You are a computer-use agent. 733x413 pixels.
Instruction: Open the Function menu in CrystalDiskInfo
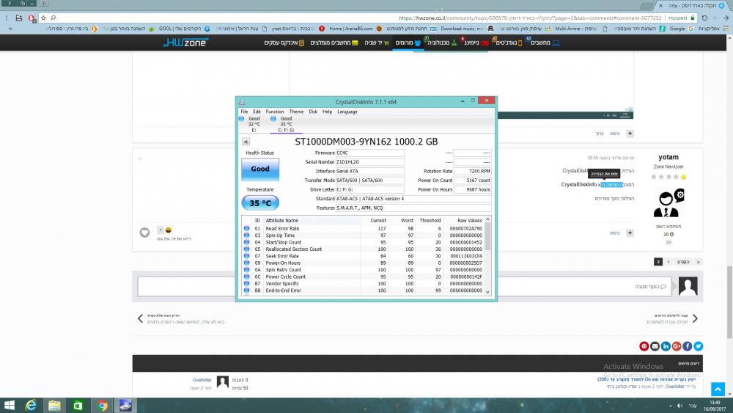pyautogui.click(x=275, y=112)
